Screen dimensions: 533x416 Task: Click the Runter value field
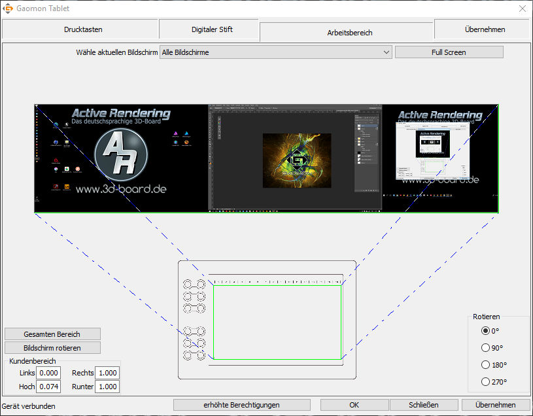pyautogui.click(x=107, y=387)
